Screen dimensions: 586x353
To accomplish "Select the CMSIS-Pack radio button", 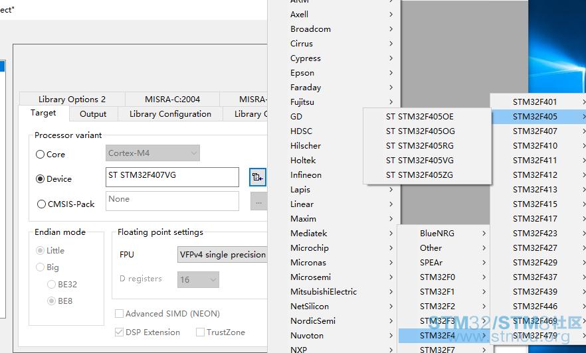I will click(41, 204).
